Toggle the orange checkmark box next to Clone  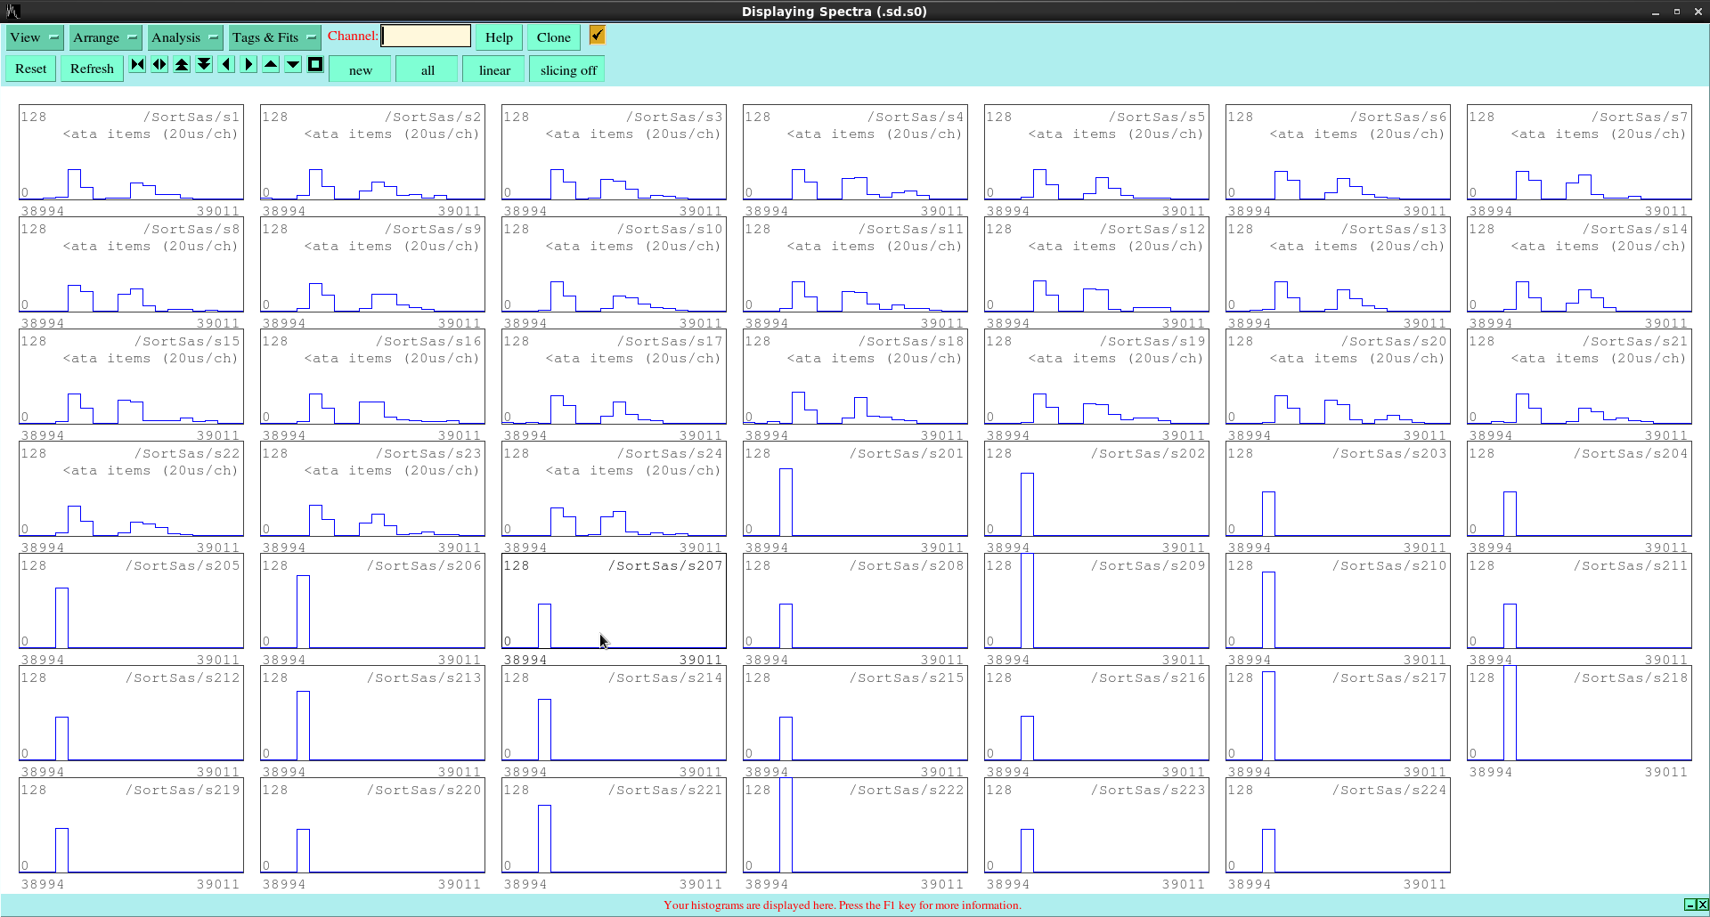pos(597,35)
